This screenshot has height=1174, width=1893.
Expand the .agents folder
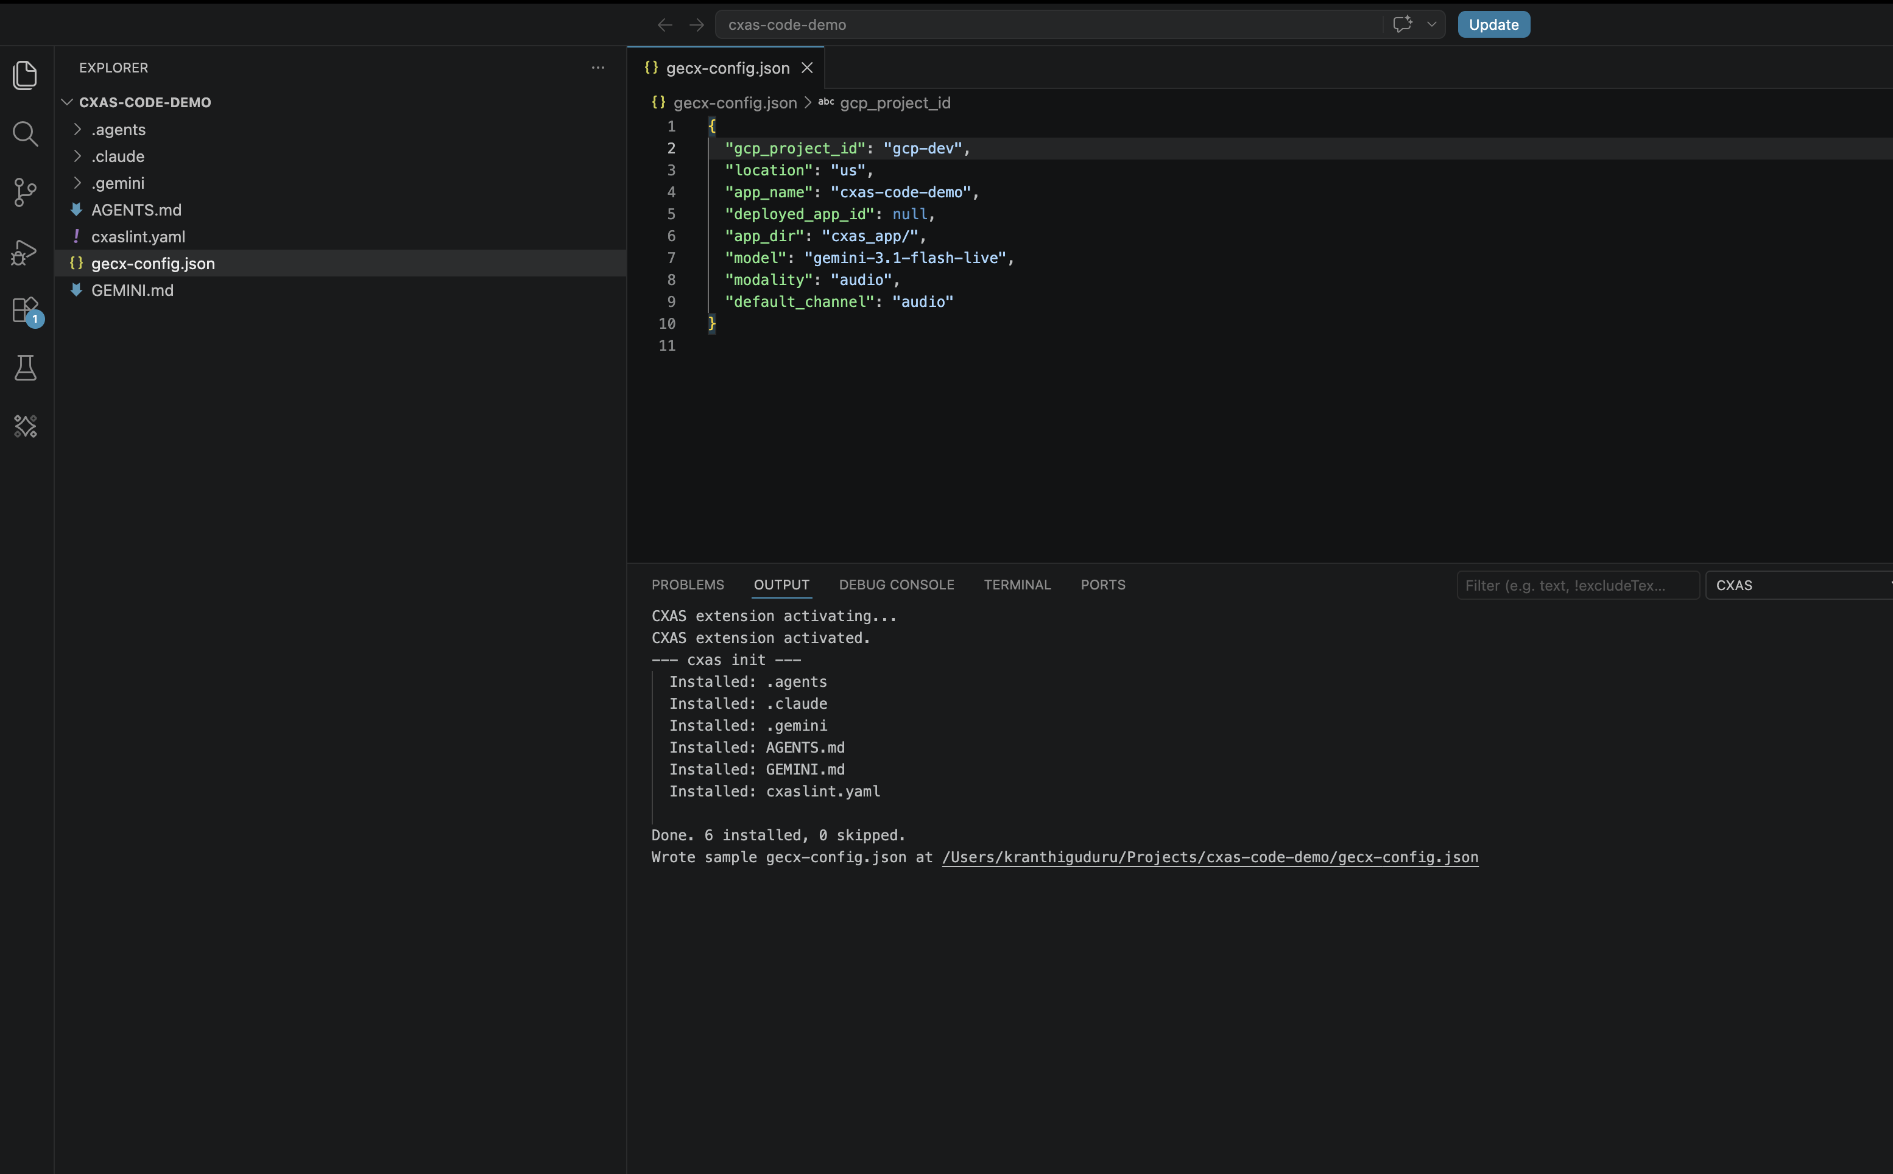(x=77, y=129)
